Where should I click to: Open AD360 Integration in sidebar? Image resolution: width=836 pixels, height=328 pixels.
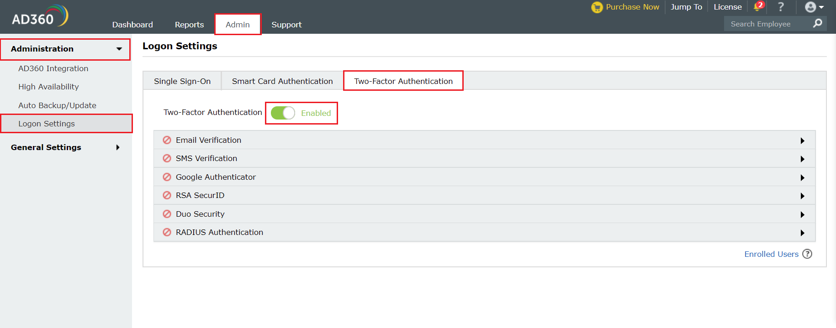(x=53, y=68)
